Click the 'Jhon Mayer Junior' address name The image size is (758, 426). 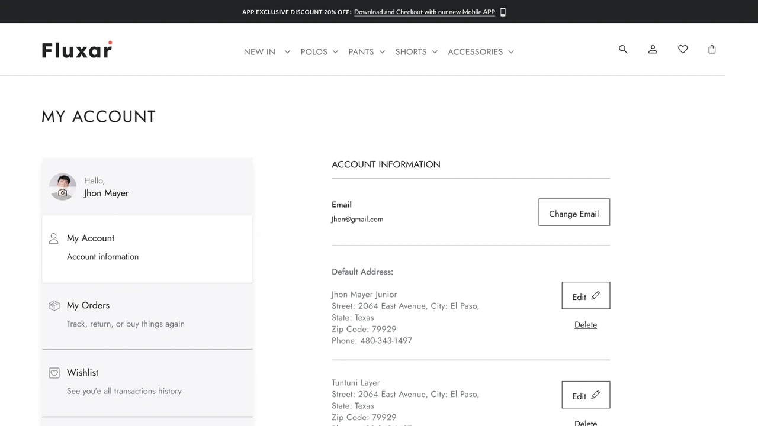click(x=364, y=294)
